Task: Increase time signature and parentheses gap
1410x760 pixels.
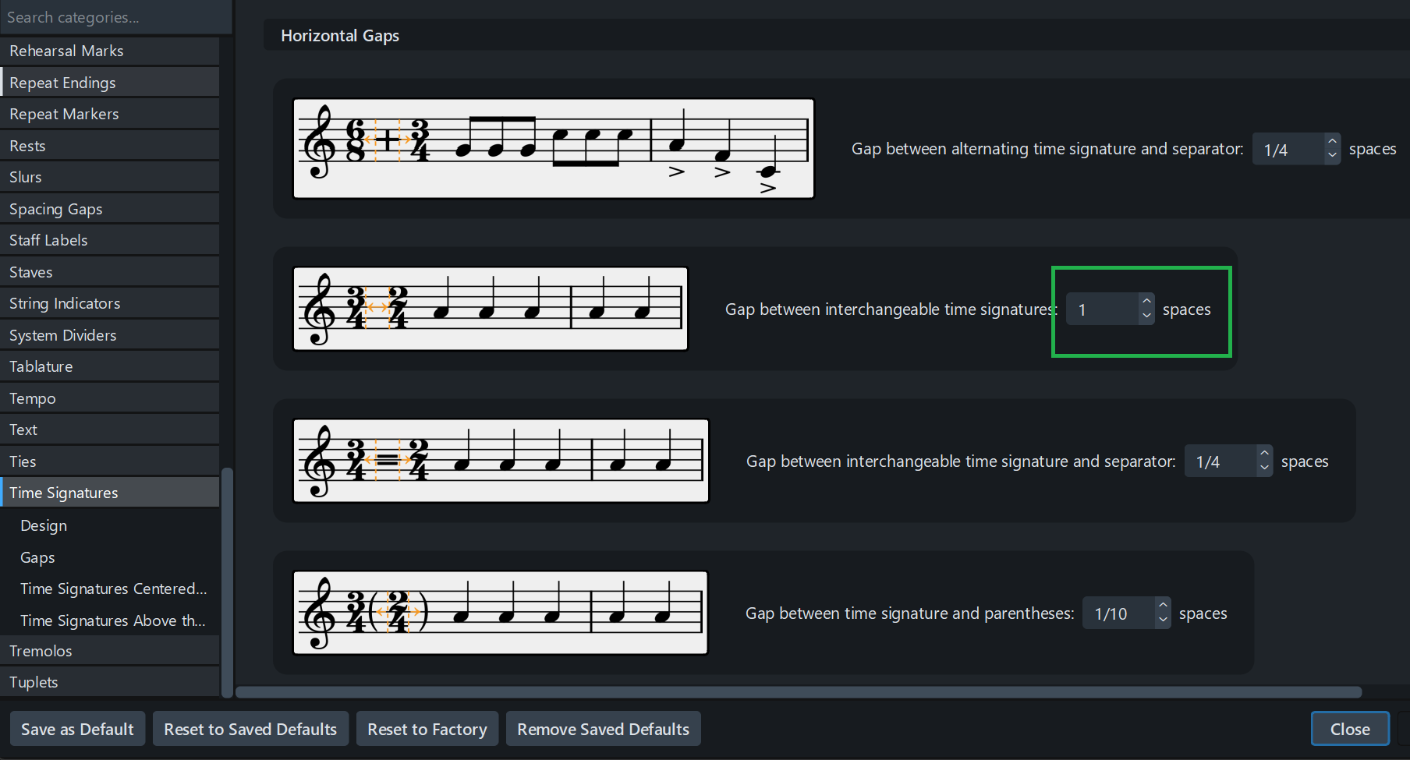Action: click(x=1163, y=605)
